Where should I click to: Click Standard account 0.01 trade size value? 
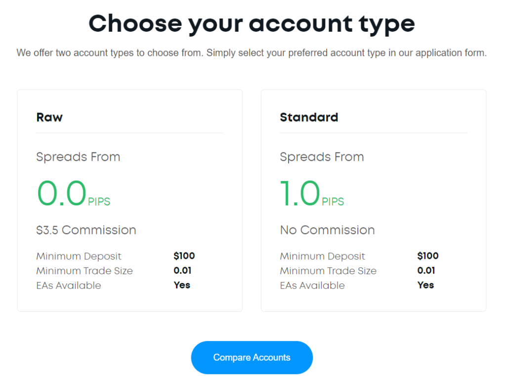point(426,271)
